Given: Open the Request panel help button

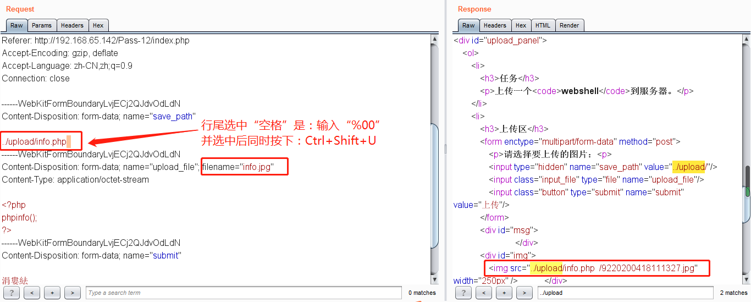Looking at the screenshot, I should [12, 293].
